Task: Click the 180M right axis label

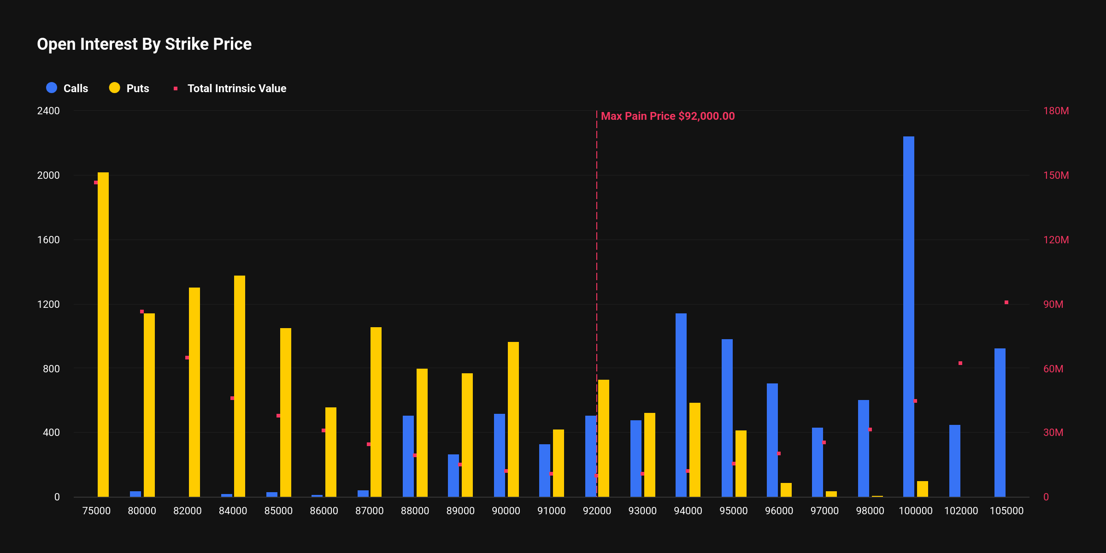Action: click(1056, 111)
